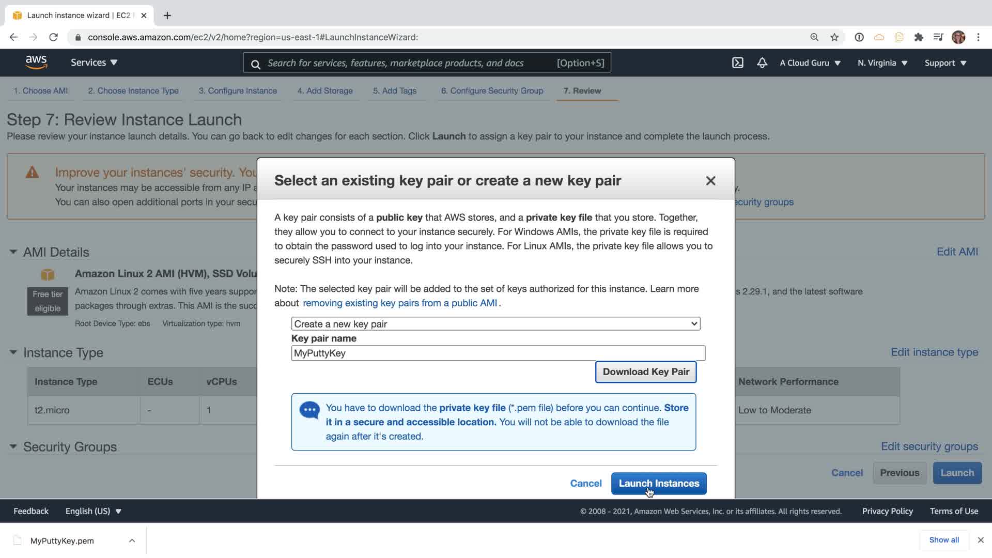992x558 pixels.
Task: Open removing existing key pairs link
Action: pyautogui.click(x=400, y=303)
